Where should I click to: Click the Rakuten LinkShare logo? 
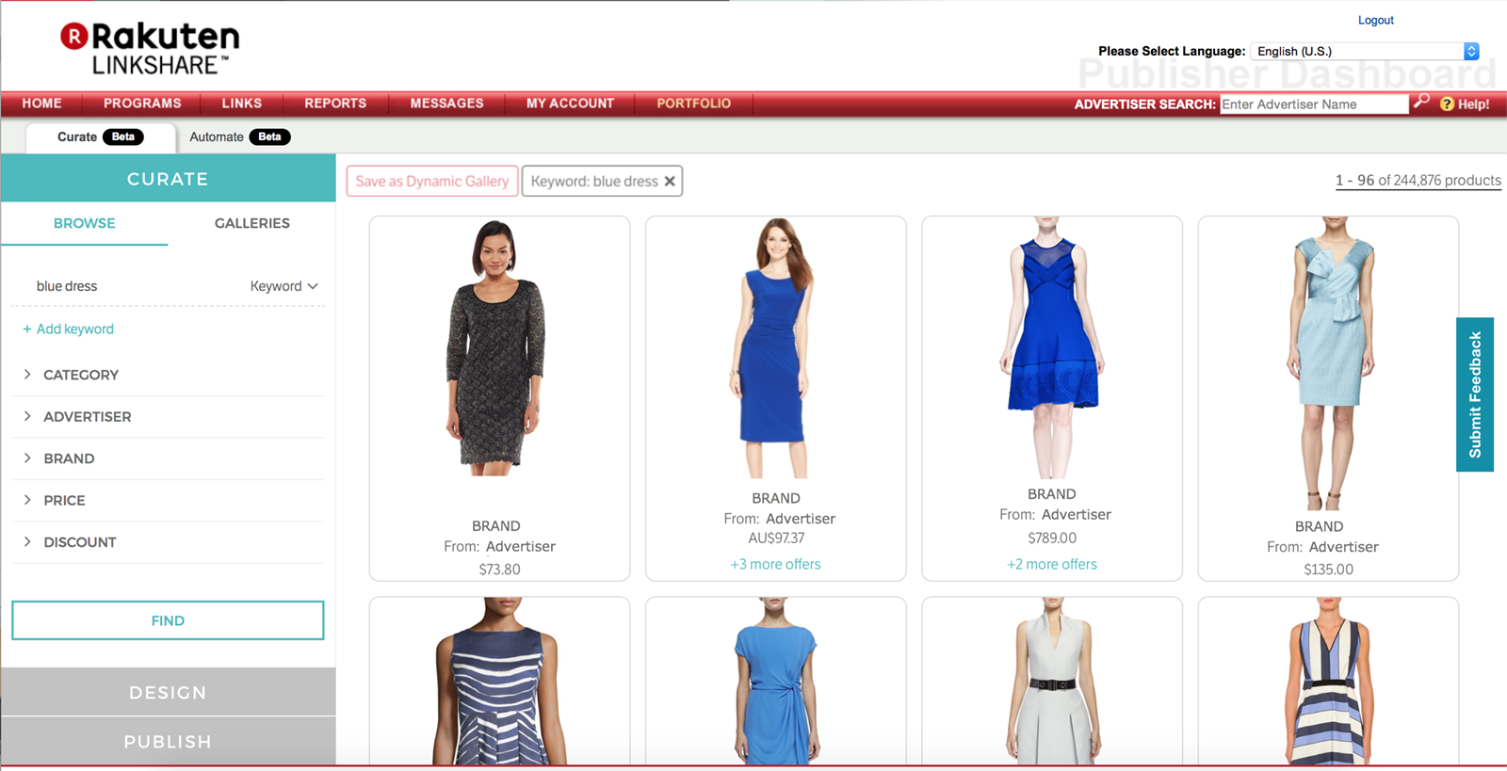[x=151, y=49]
